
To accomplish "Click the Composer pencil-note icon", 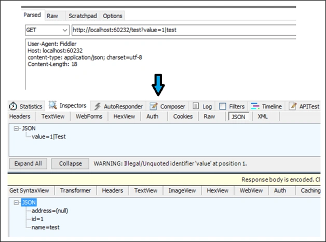I will tap(154, 106).
